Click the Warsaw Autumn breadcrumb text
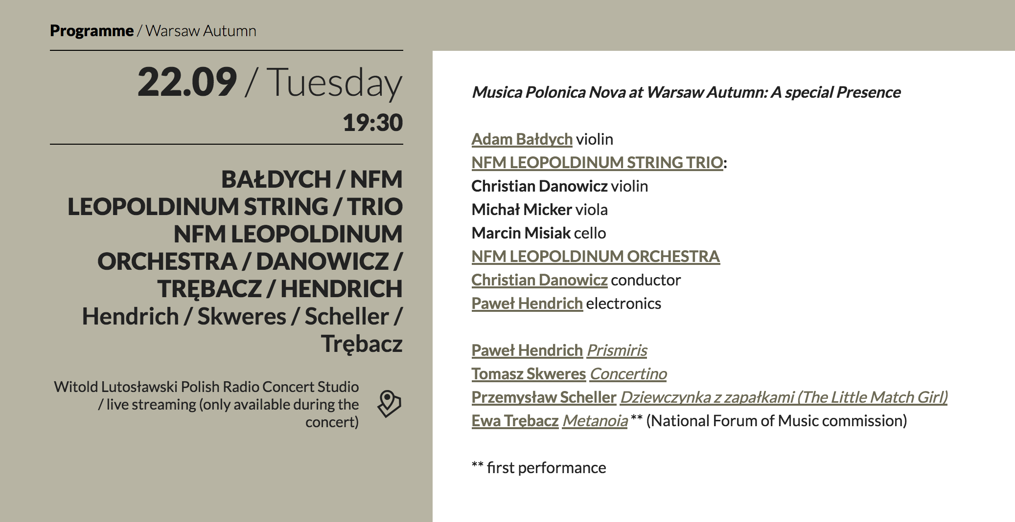This screenshot has height=522, width=1015. pyautogui.click(x=201, y=31)
